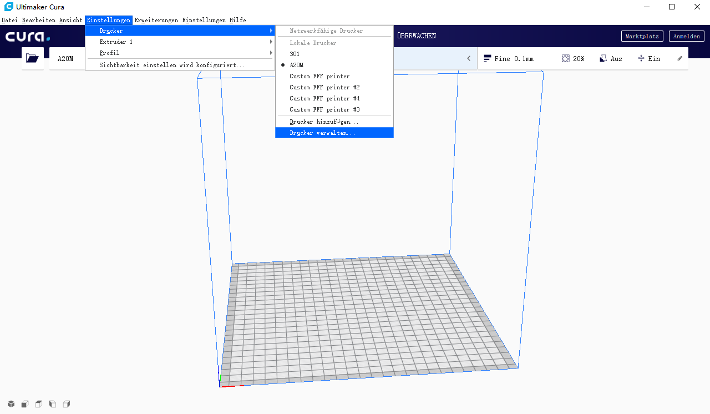The image size is (710, 414).
Task: Select left side view cube icon
Action: (x=53, y=403)
